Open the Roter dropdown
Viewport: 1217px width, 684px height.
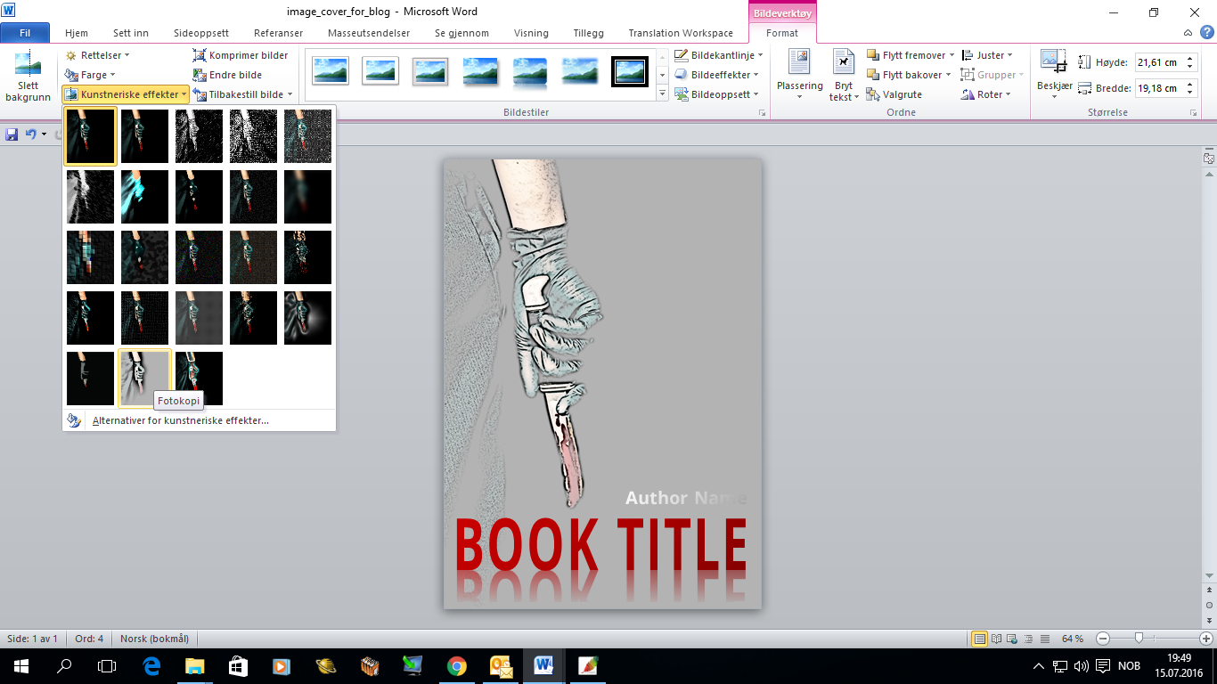pyautogui.click(x=987, y=94)
